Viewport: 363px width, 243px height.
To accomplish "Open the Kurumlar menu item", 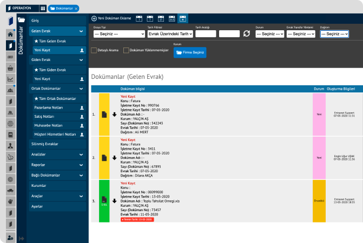I will [57, 186].
